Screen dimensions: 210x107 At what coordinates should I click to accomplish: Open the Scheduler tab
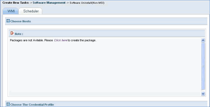31,11
